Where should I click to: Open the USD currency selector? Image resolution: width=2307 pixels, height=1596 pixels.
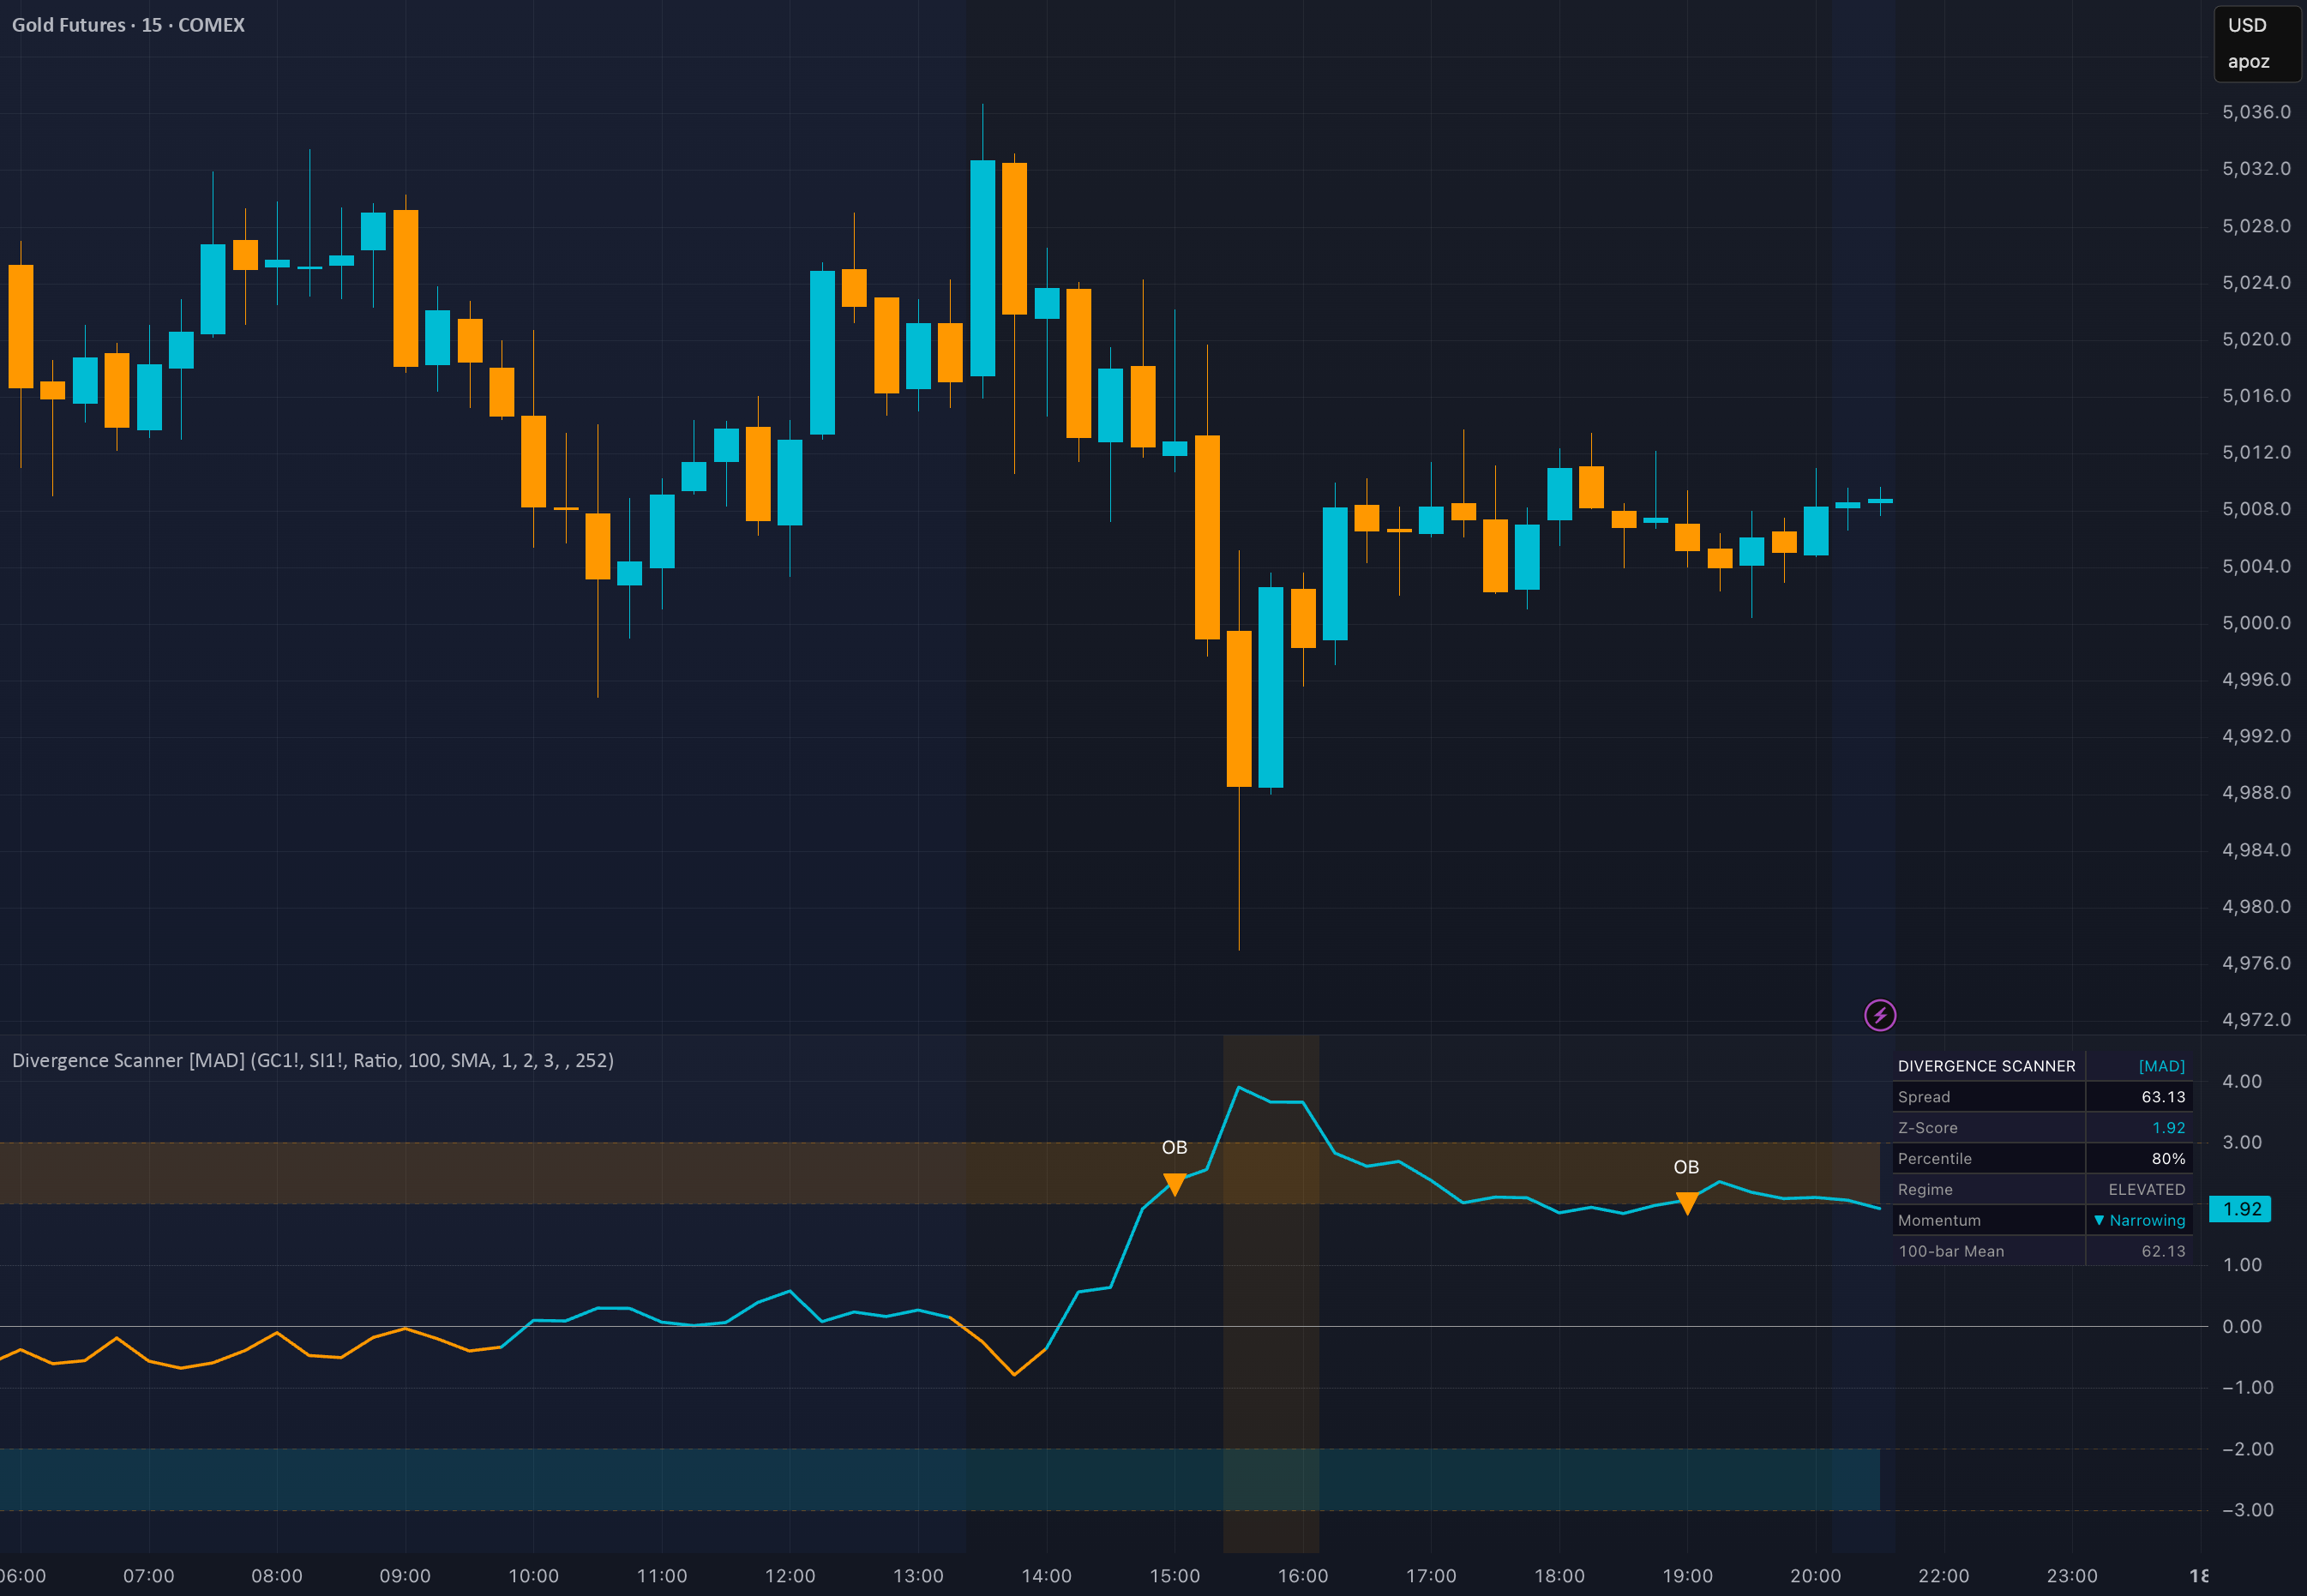click(x=2247, y=26)
